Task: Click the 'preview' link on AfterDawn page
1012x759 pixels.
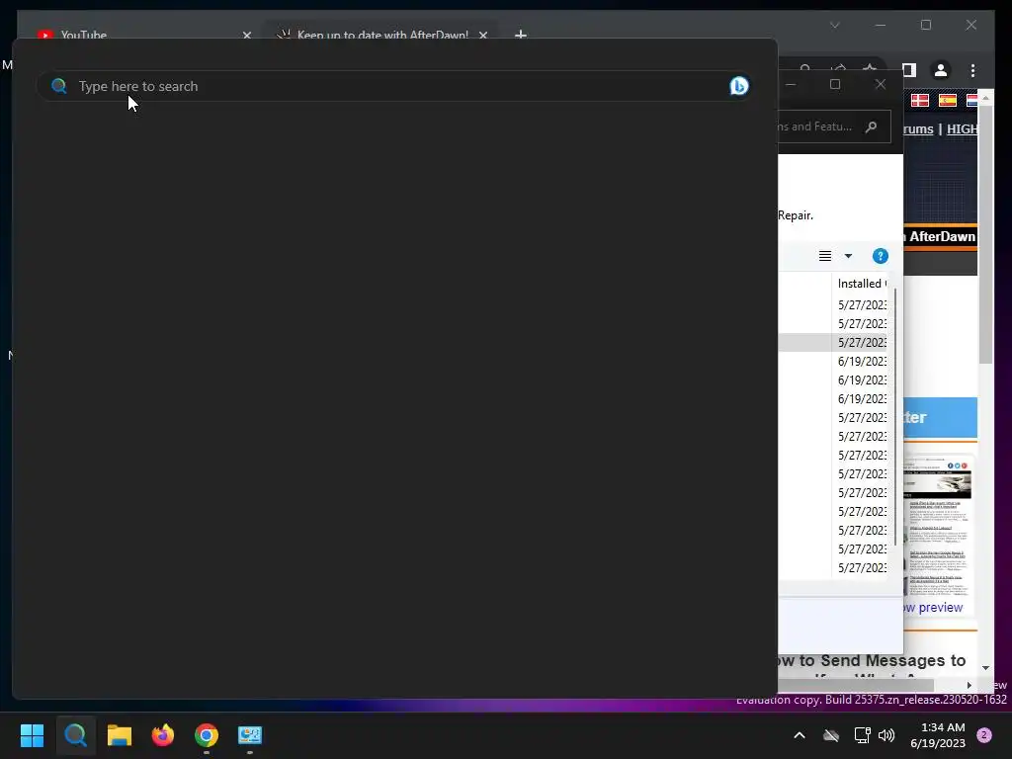Action: coord(941,608)
